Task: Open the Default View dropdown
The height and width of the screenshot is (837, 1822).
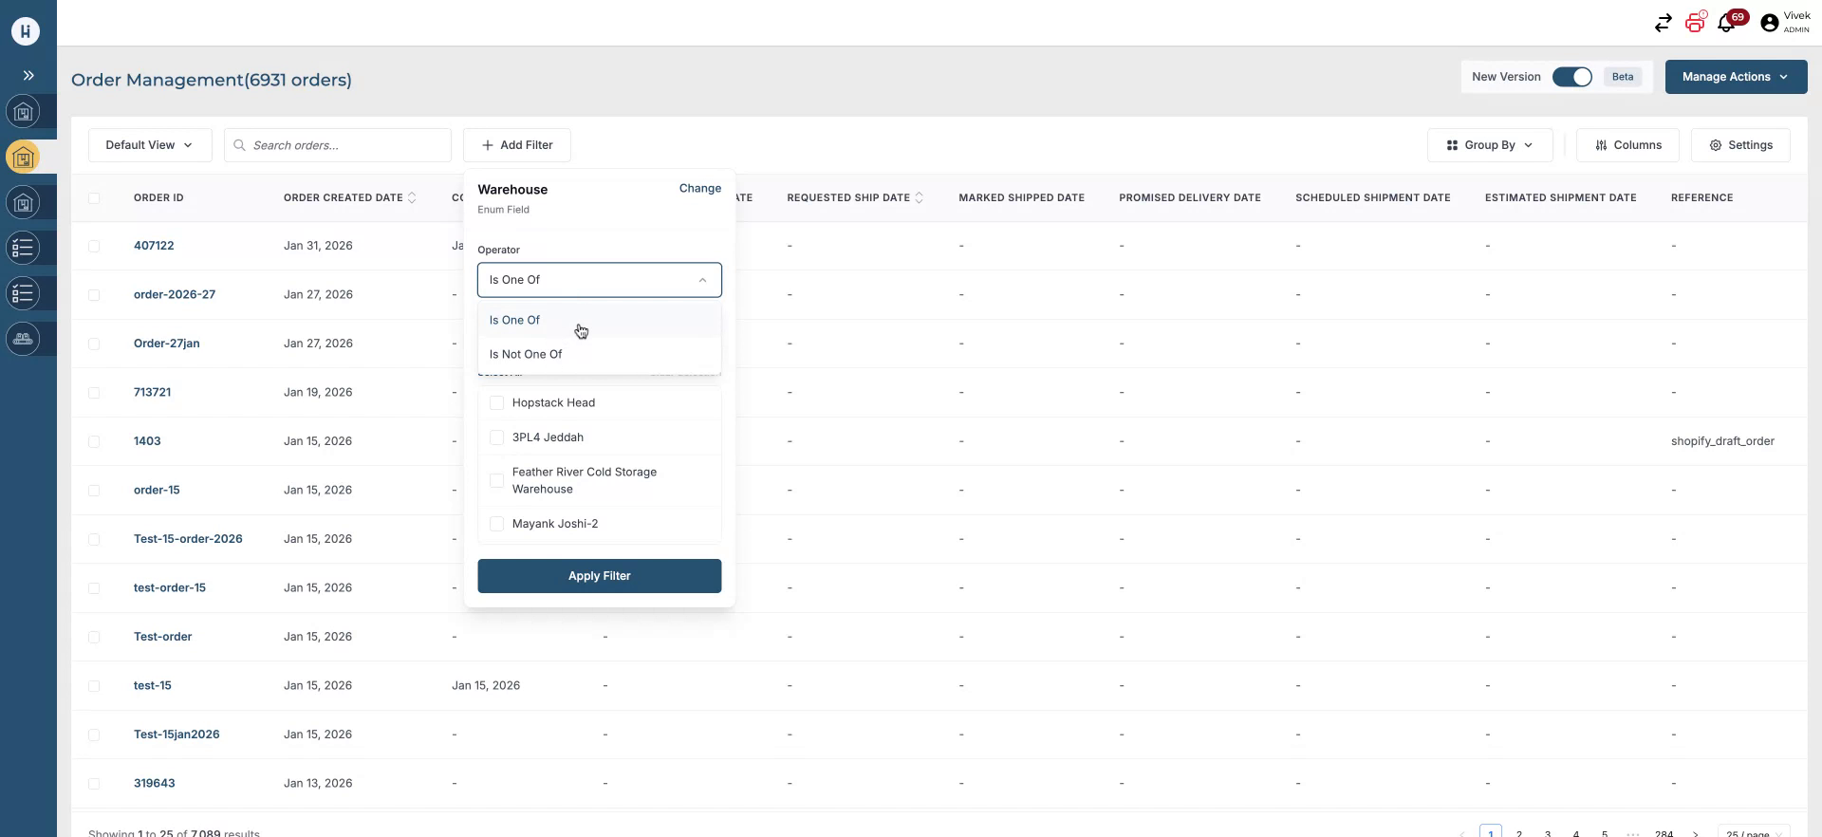Action: [x=149, y=145]
